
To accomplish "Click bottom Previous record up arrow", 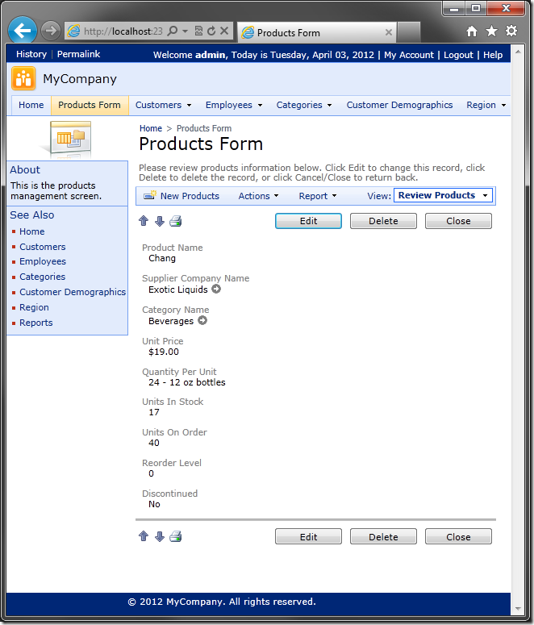I will [x=144, y=536].
